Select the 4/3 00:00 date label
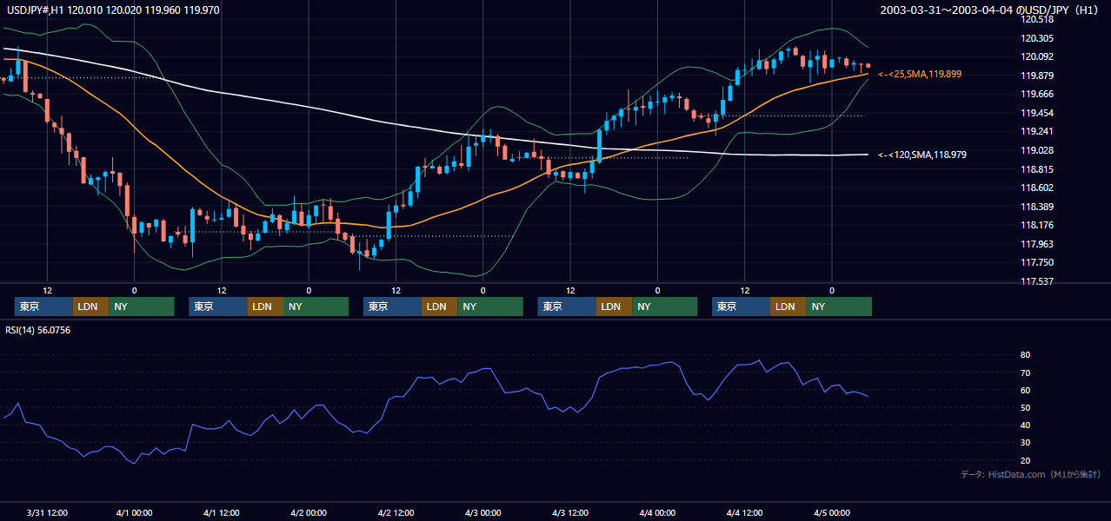This screenshot has width=1111, height=521. 482,512
